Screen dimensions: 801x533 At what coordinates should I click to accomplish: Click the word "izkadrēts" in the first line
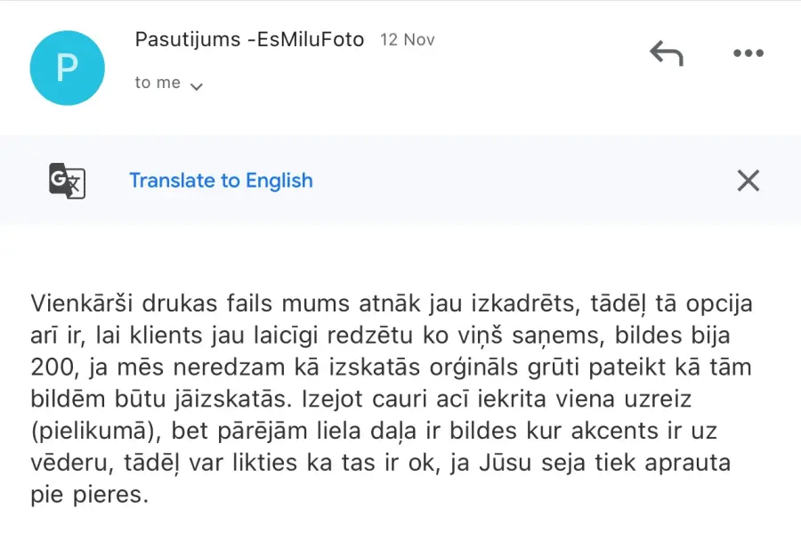[525, 303]
